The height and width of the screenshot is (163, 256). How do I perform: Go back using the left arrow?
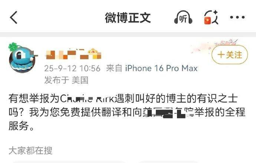[x=14, y=17]
